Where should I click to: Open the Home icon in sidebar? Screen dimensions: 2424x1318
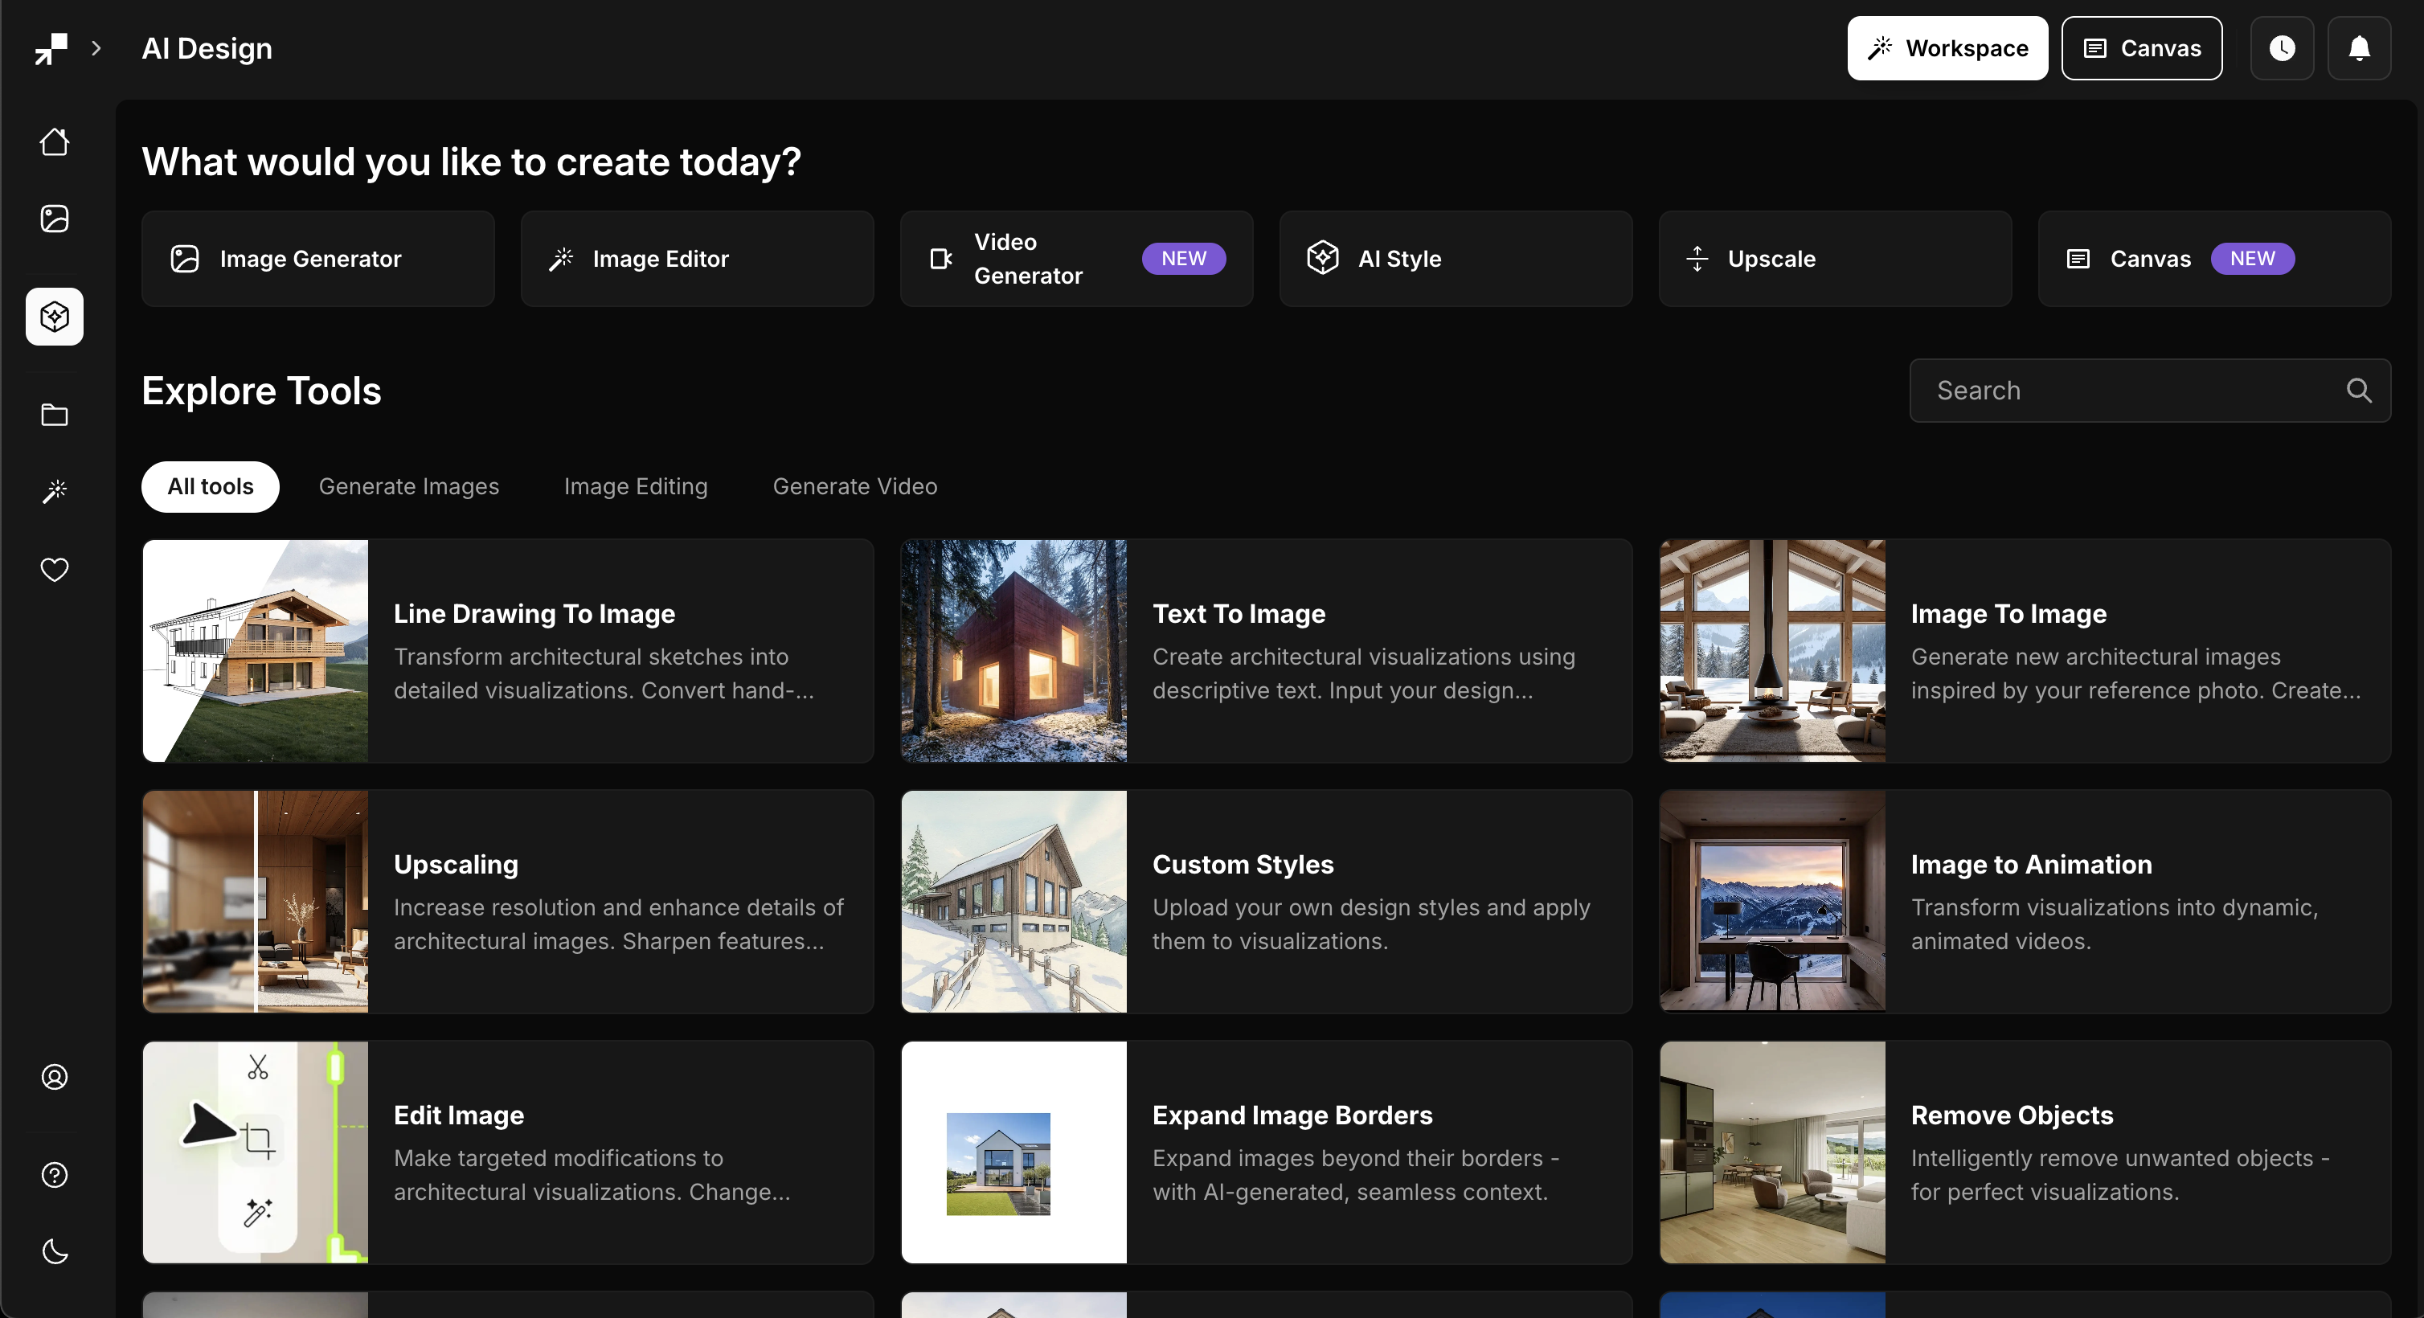[55, 142]
